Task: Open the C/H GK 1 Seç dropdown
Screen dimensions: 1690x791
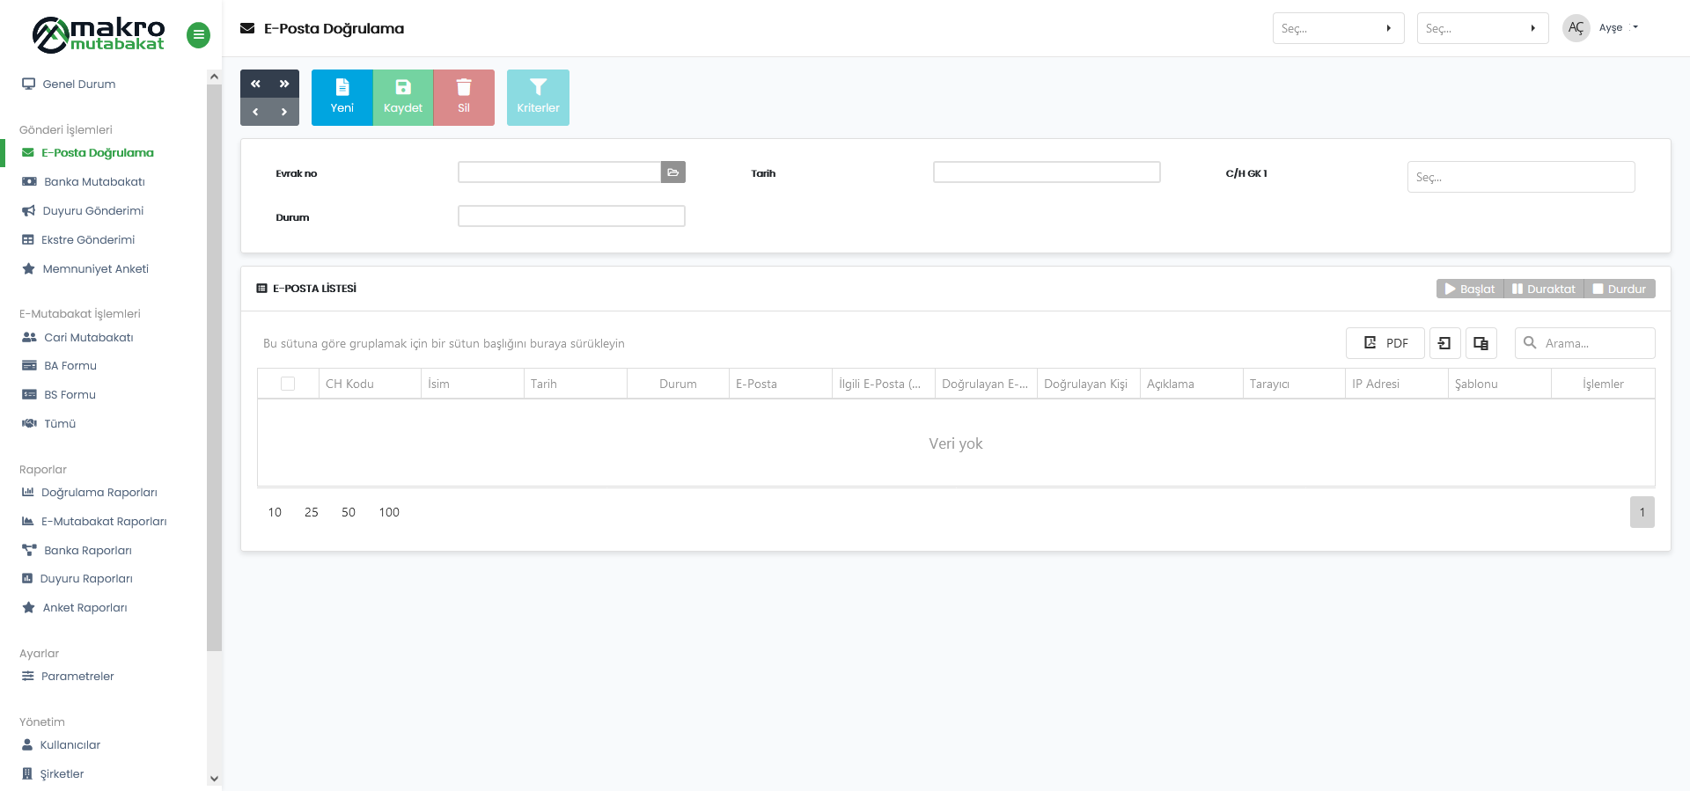Action: point(1520,177)
